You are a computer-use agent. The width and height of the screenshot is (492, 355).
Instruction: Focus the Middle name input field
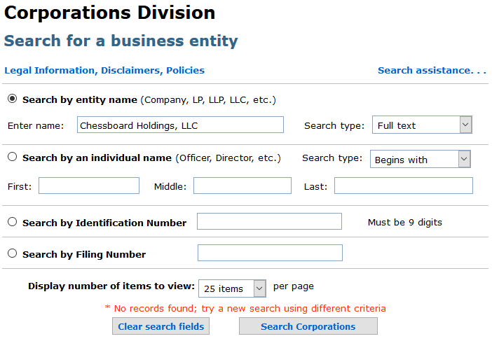pyautogui.click(x=242, y=186)
